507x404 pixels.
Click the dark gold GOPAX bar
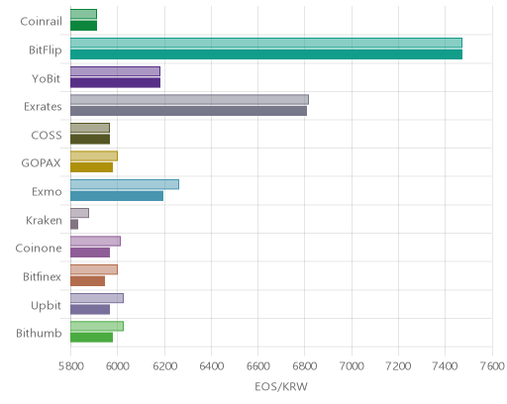[92, 167]
